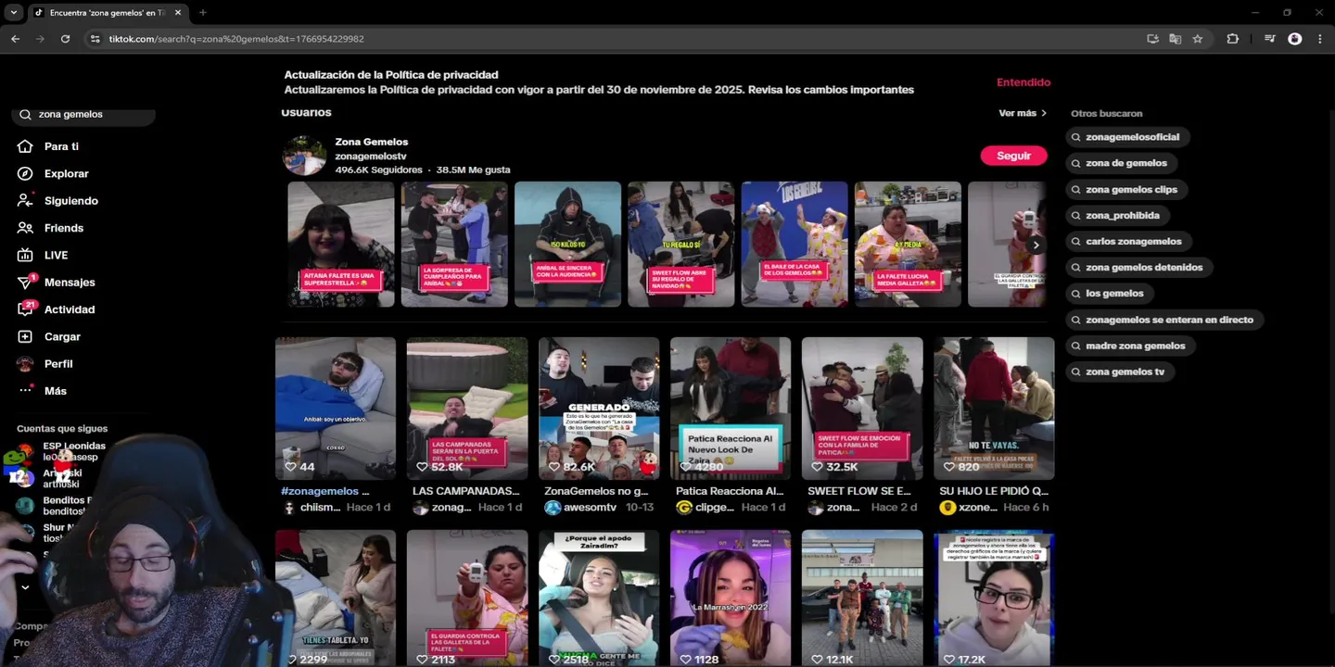Viewport: 1335px width, 667px height.
Task: Bookmark this page with the star icon
Action: [x=1197, y=39]
